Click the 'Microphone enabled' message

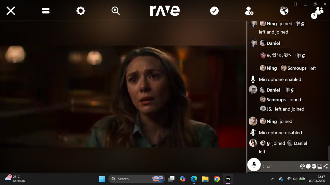tap(280, 79)
